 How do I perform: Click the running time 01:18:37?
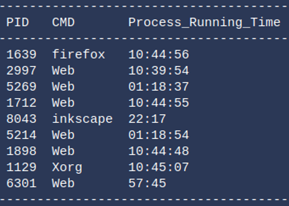[158, 87]
